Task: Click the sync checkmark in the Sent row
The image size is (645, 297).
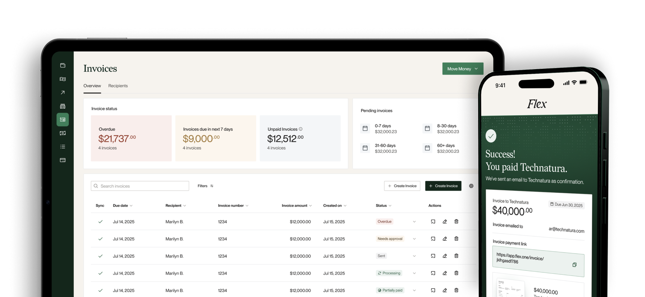Action: [100, 256]
